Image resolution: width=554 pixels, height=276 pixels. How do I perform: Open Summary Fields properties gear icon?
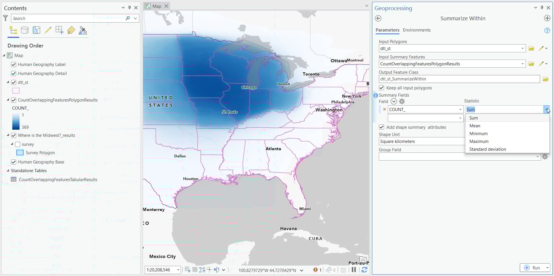(x=402, y=101)
